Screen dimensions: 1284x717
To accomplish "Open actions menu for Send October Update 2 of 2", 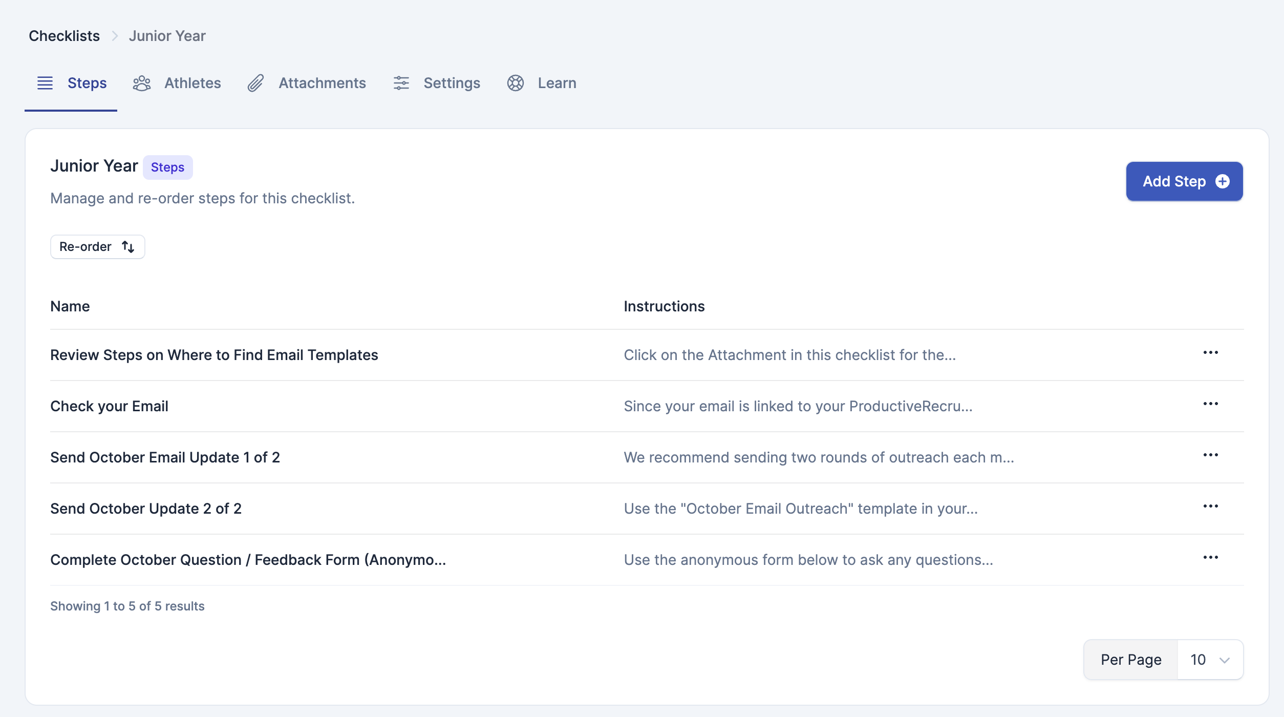I will (x=1210, y=507).
